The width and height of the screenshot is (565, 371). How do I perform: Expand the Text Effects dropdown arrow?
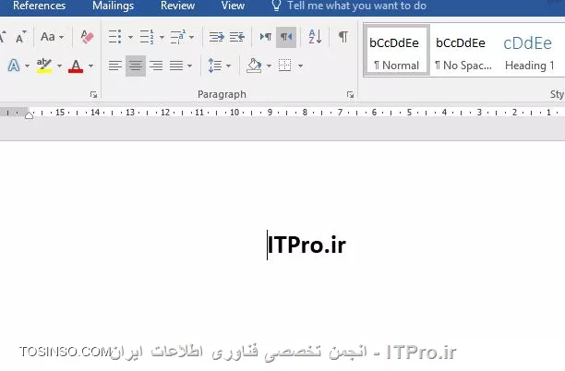[x=27, y=66]
